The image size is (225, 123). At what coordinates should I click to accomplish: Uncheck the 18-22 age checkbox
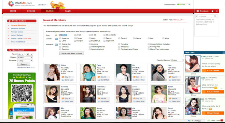tap(60, 35)
